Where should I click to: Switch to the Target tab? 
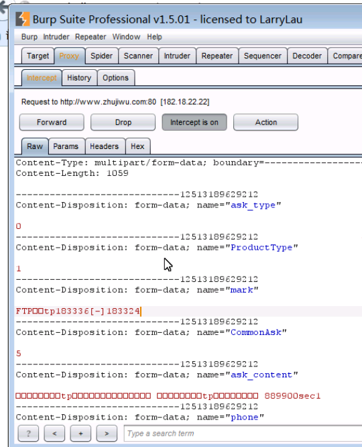point(38,56)
